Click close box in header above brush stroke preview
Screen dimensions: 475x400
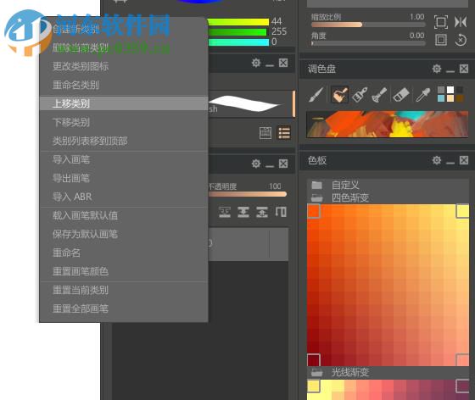283,63
